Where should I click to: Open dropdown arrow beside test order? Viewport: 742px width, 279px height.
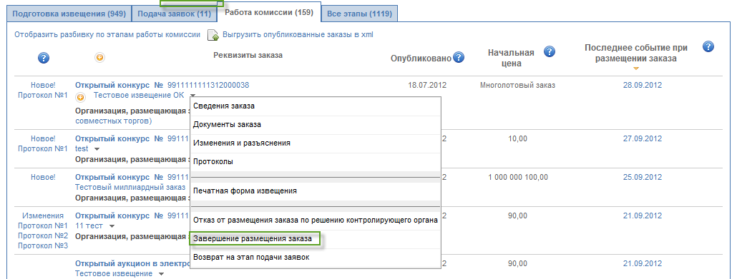click(97, 149)
